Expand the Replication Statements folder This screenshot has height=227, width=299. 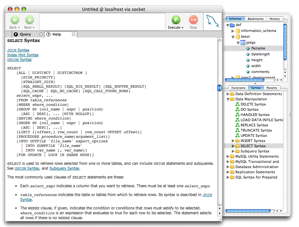click(x=228, y=172)
